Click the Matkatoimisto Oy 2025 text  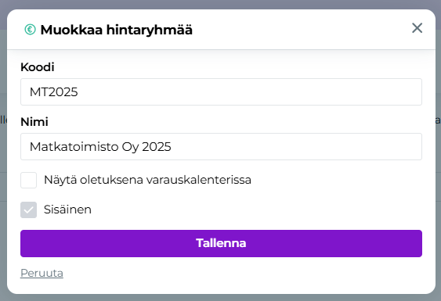pyautogui.click(x=100, y=147)
